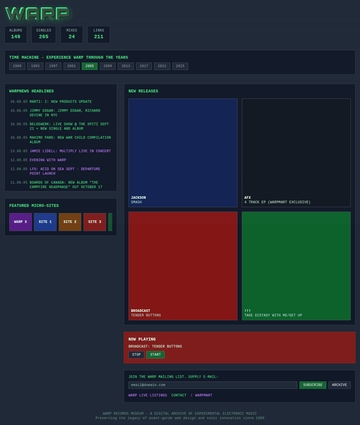Open the WARP LIVE LISTINGS link

[148, 395]
